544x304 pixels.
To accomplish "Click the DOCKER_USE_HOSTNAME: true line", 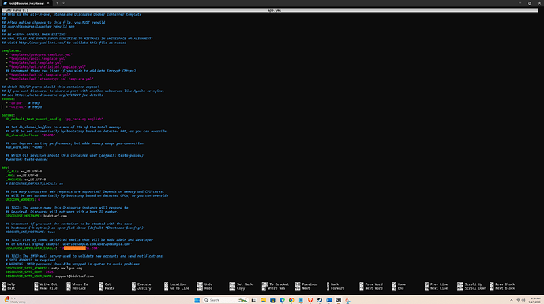I will (x=31, y=232).
